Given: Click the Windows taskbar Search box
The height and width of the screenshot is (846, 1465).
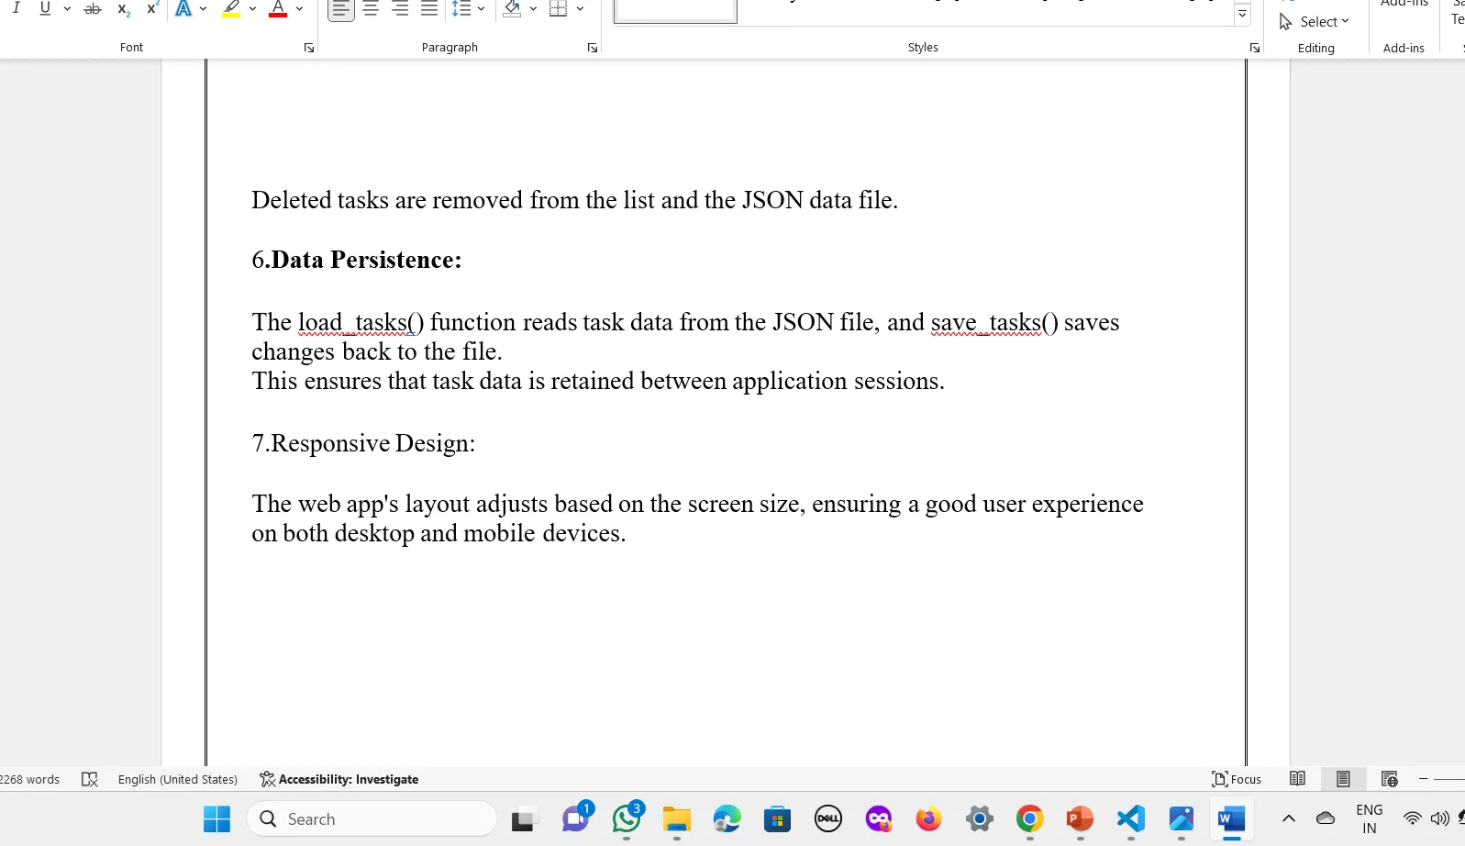Looking at the screenshot, I should (372, 819).
